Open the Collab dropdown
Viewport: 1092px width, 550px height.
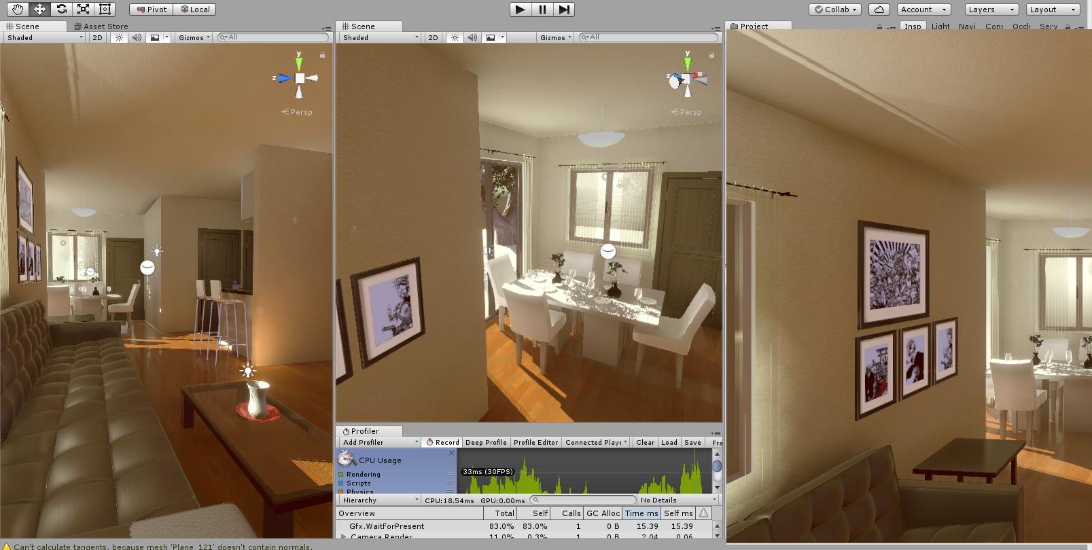pos(836,10)
